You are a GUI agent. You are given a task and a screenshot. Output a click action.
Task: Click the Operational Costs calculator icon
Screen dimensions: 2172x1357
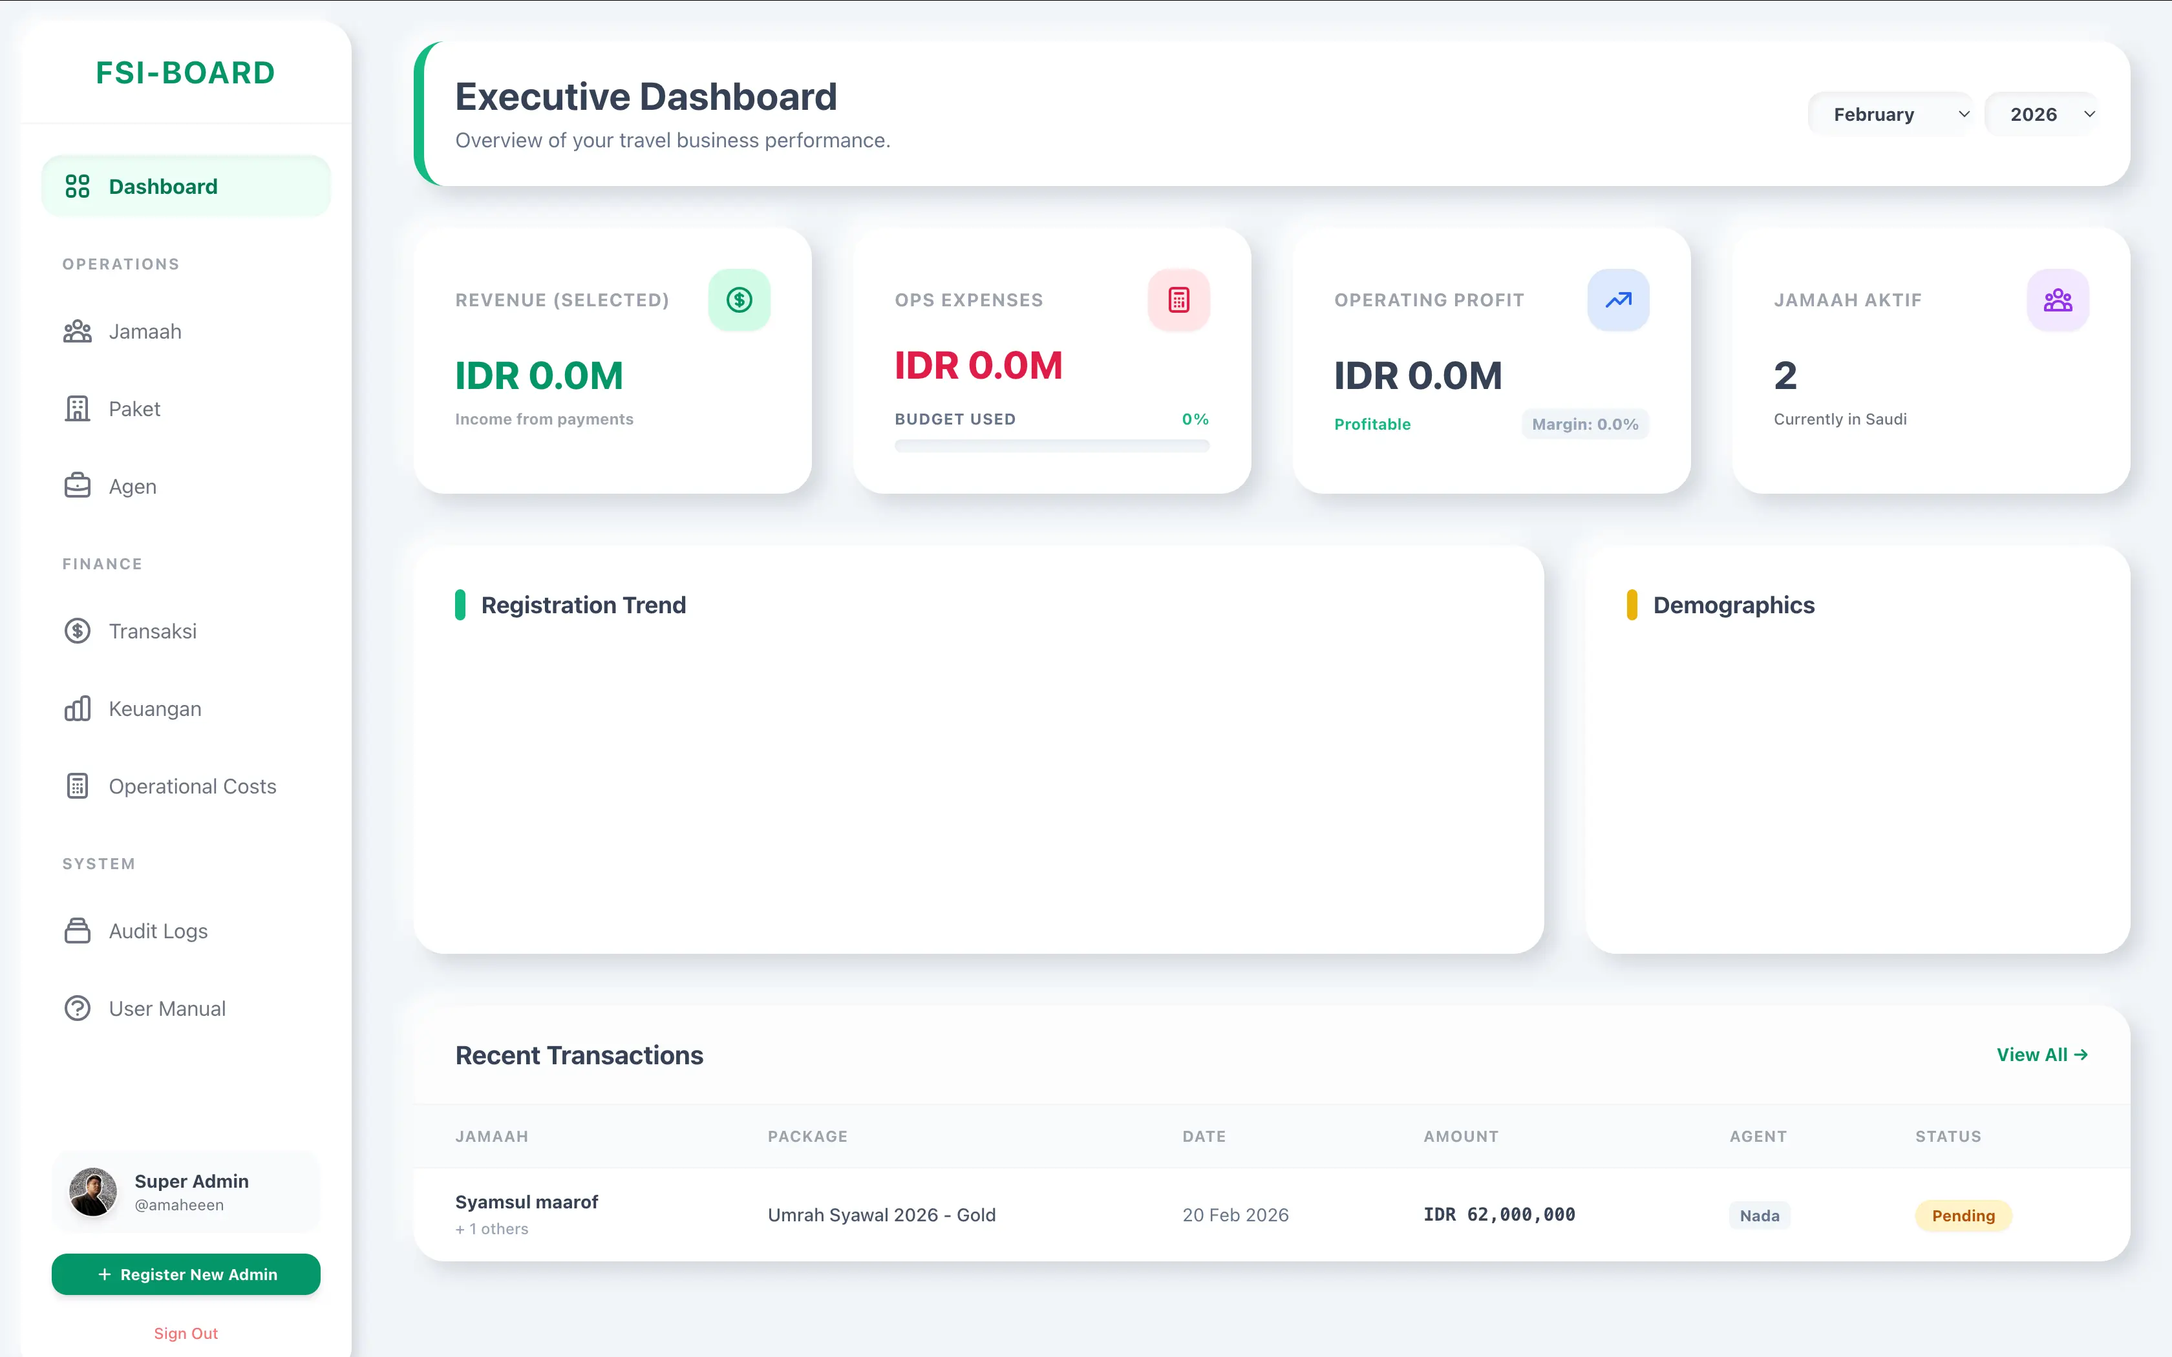pyautogui.click(x=77, y=786)
